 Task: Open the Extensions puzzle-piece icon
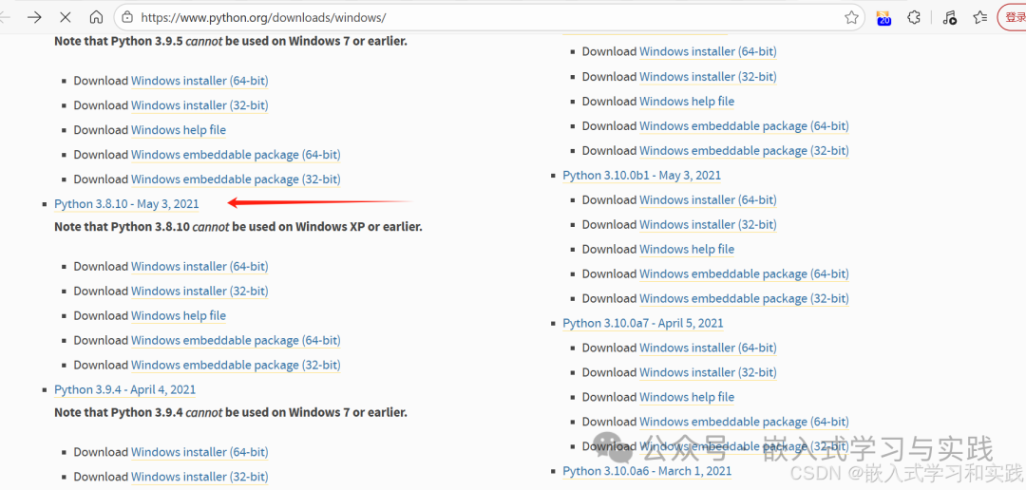coord(914,18)
